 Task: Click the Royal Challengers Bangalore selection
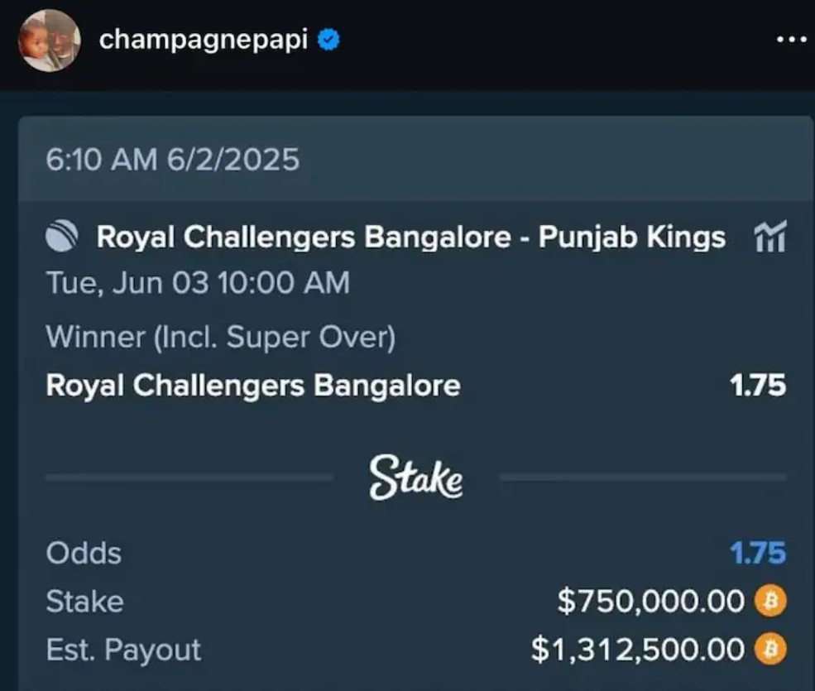(x=252, y=386)
